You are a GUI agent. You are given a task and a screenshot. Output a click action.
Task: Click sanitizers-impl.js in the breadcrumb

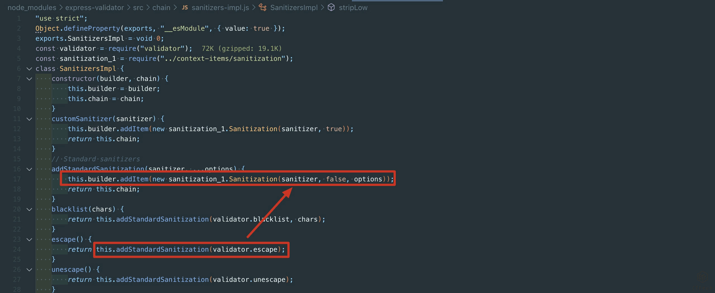(x=220, y=8)
